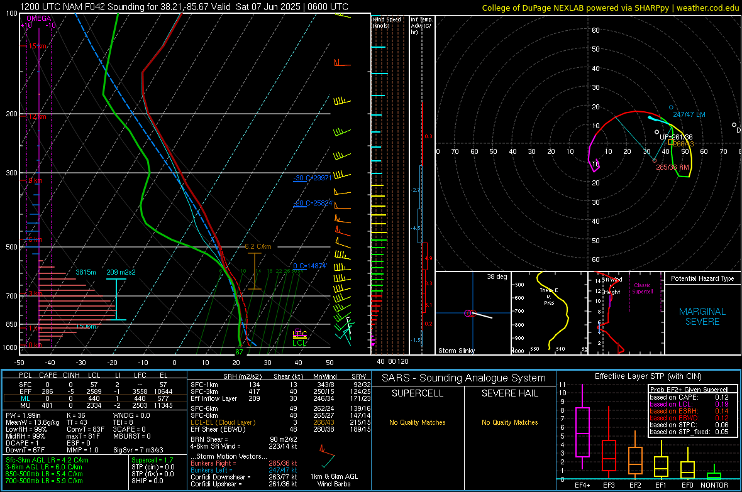Click the based on LCL: 0.19 probability line
The width and height of the screenshot is (742, 492).
coord(689,404)
